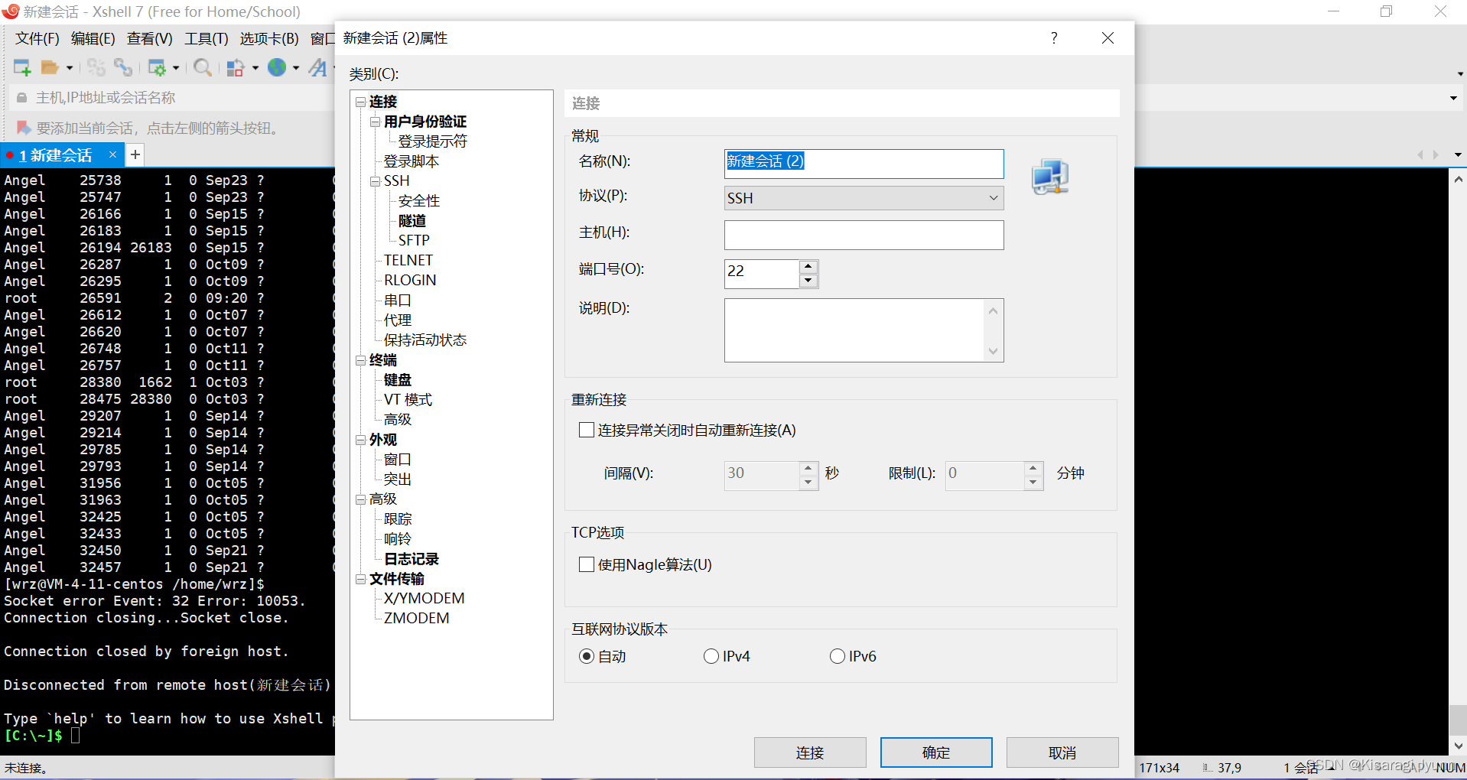This screenshot has height=780, width=1467.
Task: Click the 端口号 port number field
Action: pos(762,273)
